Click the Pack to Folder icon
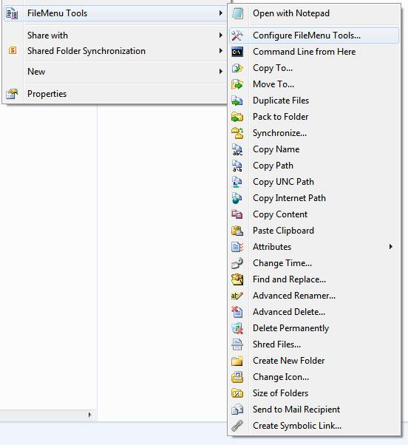The height and width of the screenshot is (445, 408). tap(237, 117)
